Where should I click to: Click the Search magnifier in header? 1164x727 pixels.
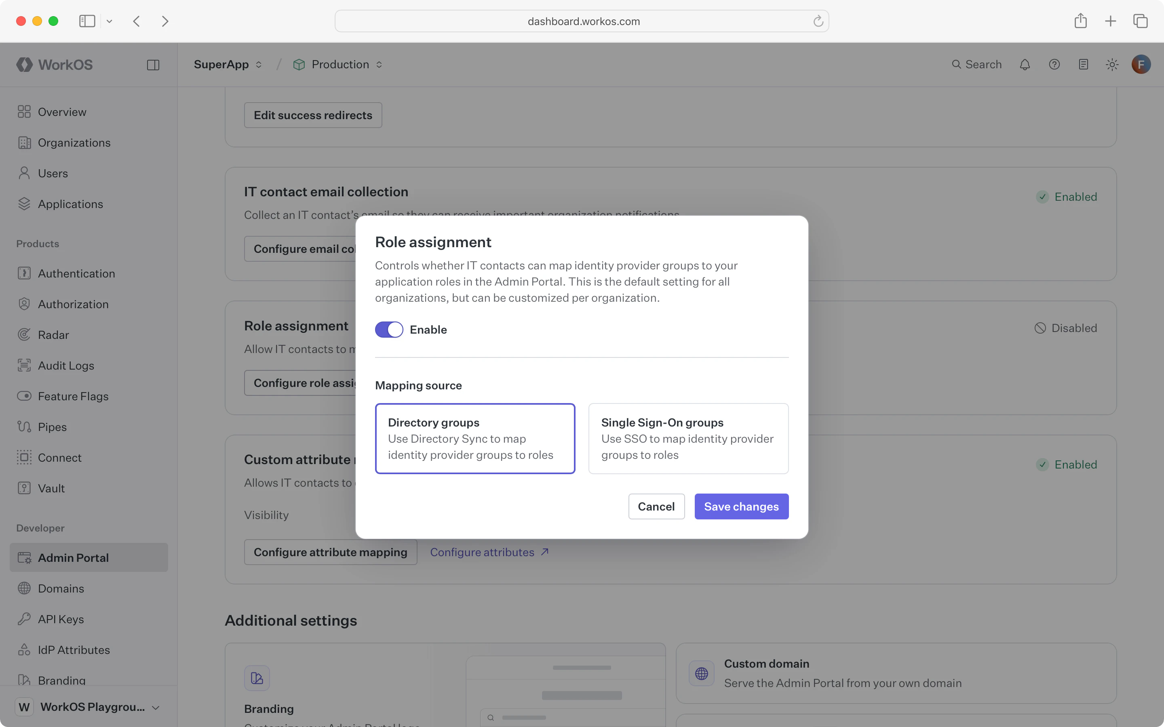pyautogui.click(x=956, y=65)
